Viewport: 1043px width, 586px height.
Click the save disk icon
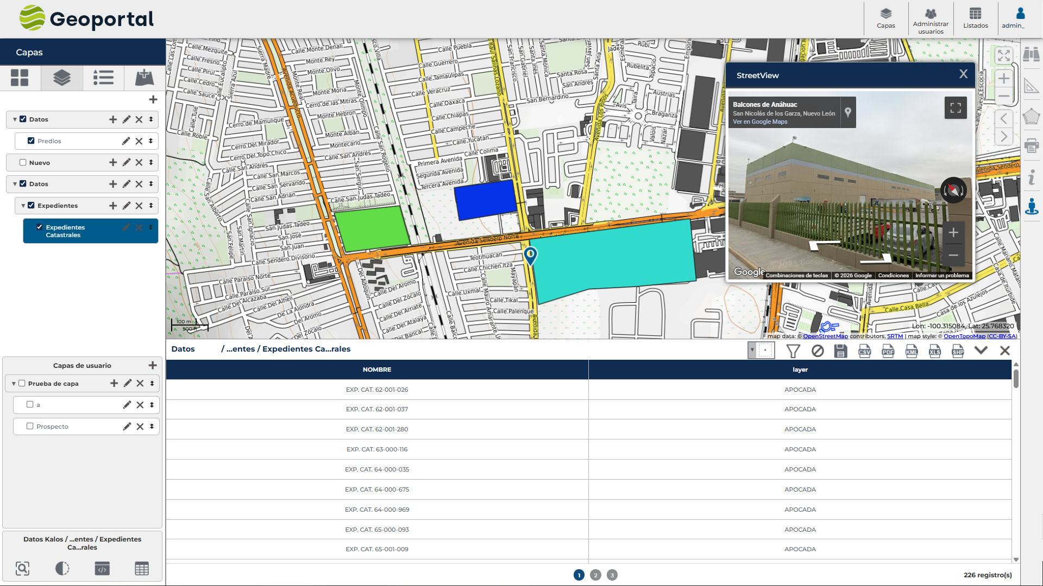[840, 351]
